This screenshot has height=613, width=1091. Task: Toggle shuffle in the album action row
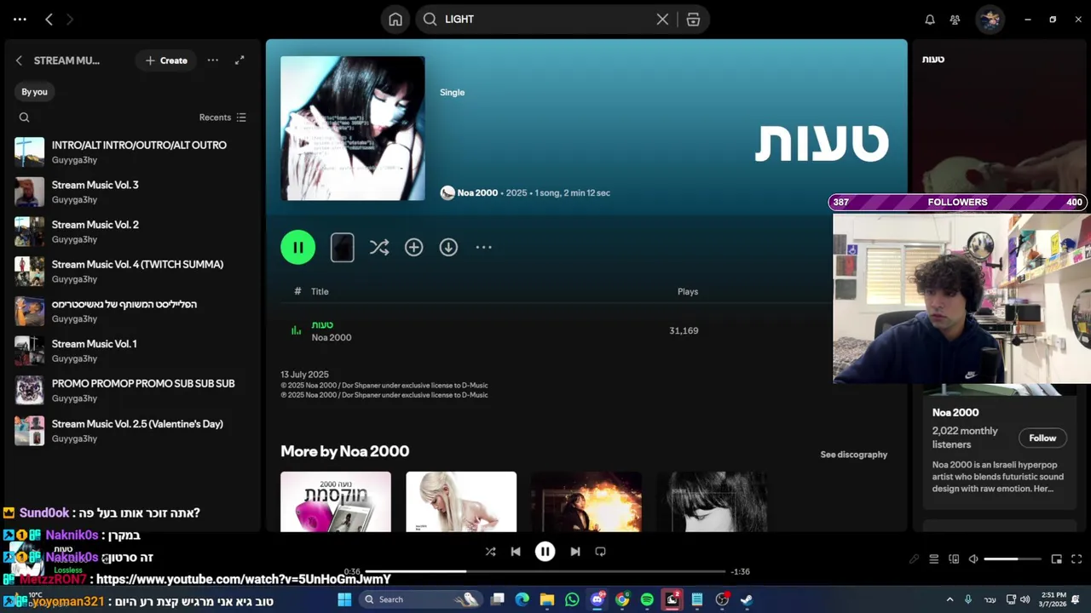point(379,247)
